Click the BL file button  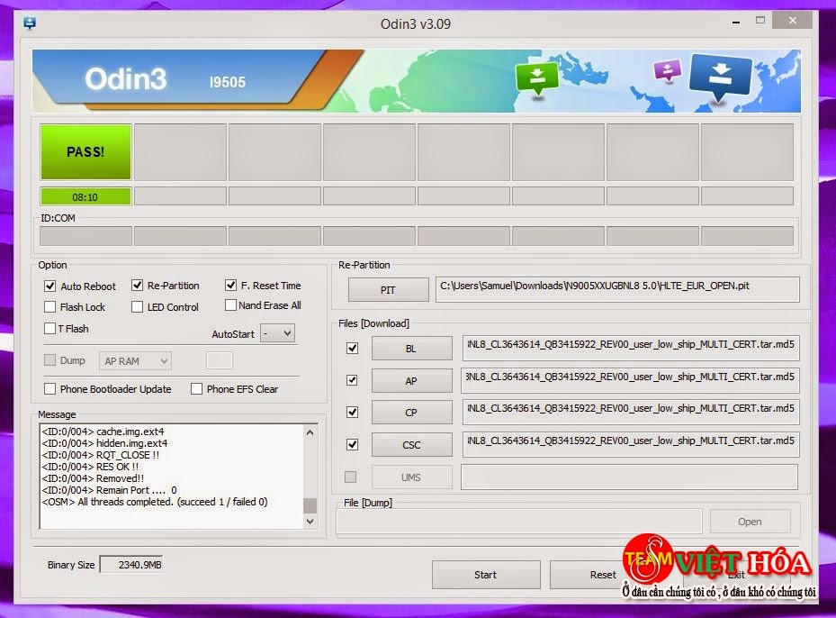pos(411,349)
